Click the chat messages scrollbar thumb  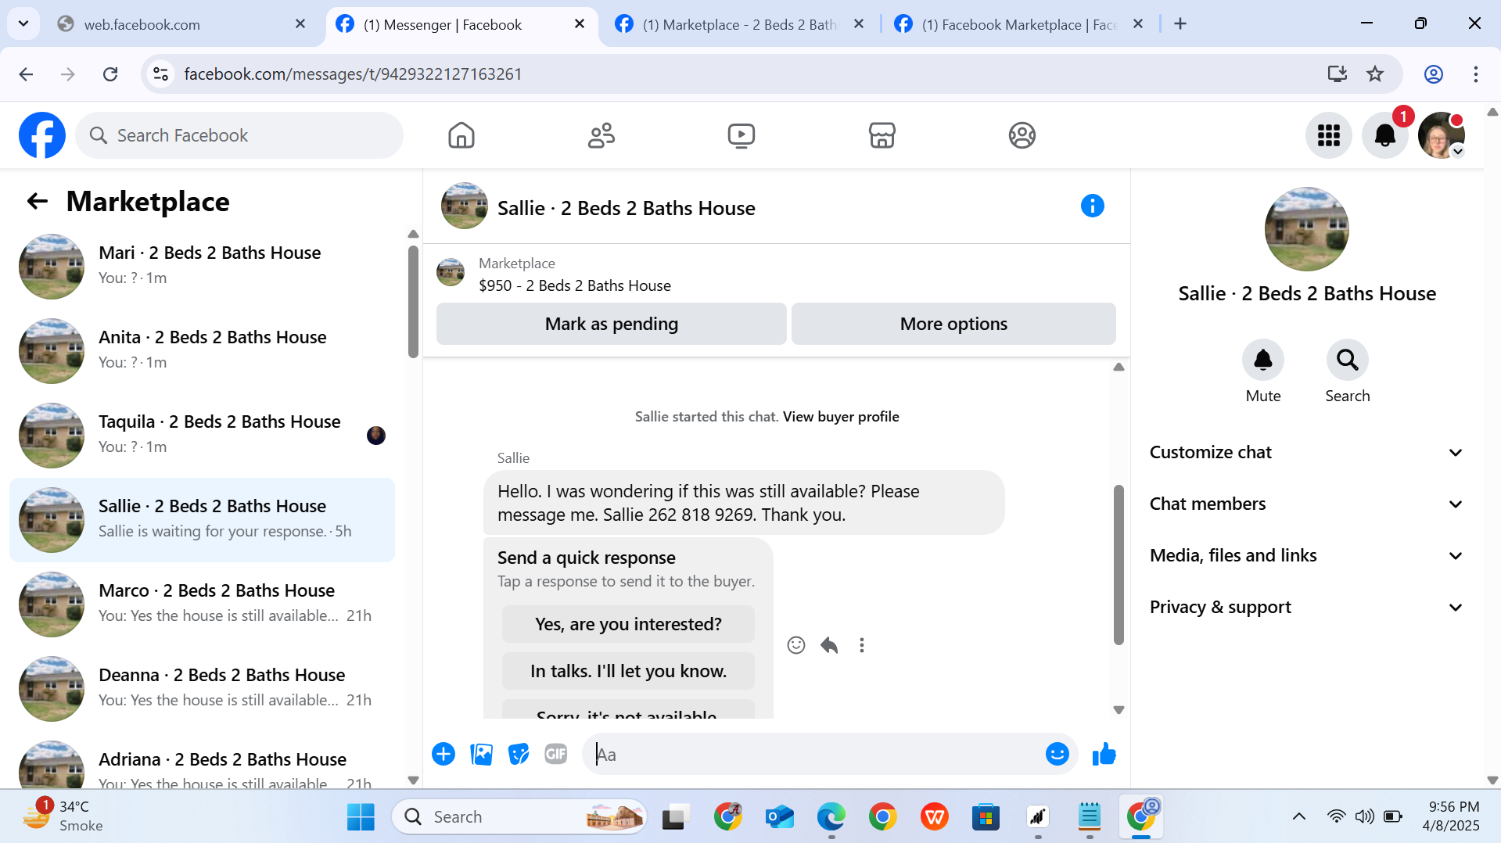(1119, 565)
